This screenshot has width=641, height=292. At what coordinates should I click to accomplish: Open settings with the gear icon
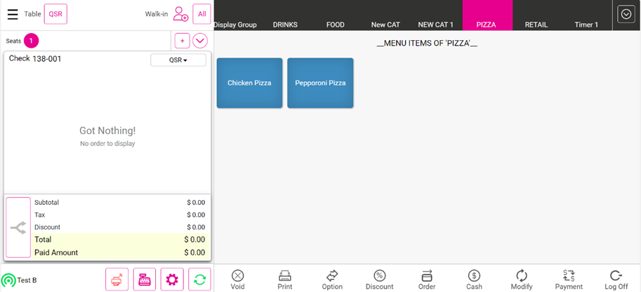[x=172, y=279]
